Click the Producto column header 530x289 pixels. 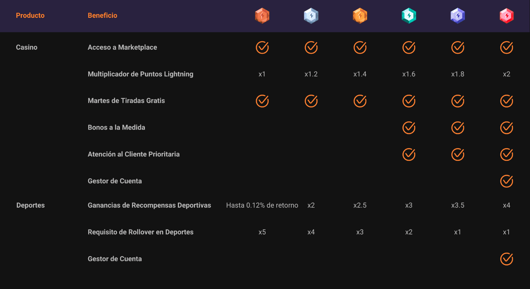[30, 16]
